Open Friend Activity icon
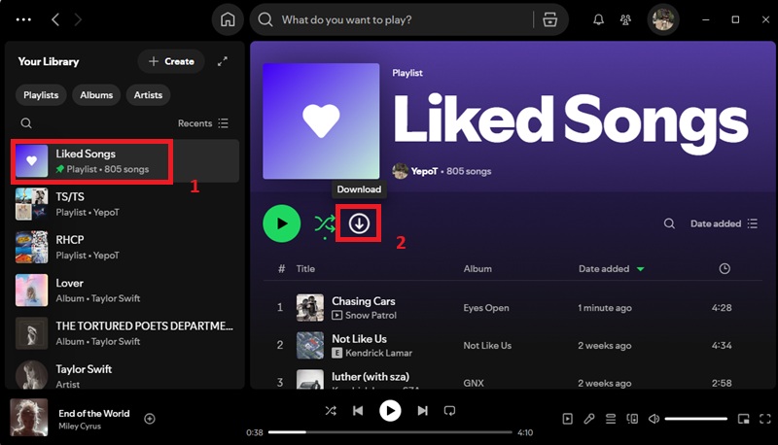The width and height of the screenshot is (778, 445). click(x=625, y=19)
